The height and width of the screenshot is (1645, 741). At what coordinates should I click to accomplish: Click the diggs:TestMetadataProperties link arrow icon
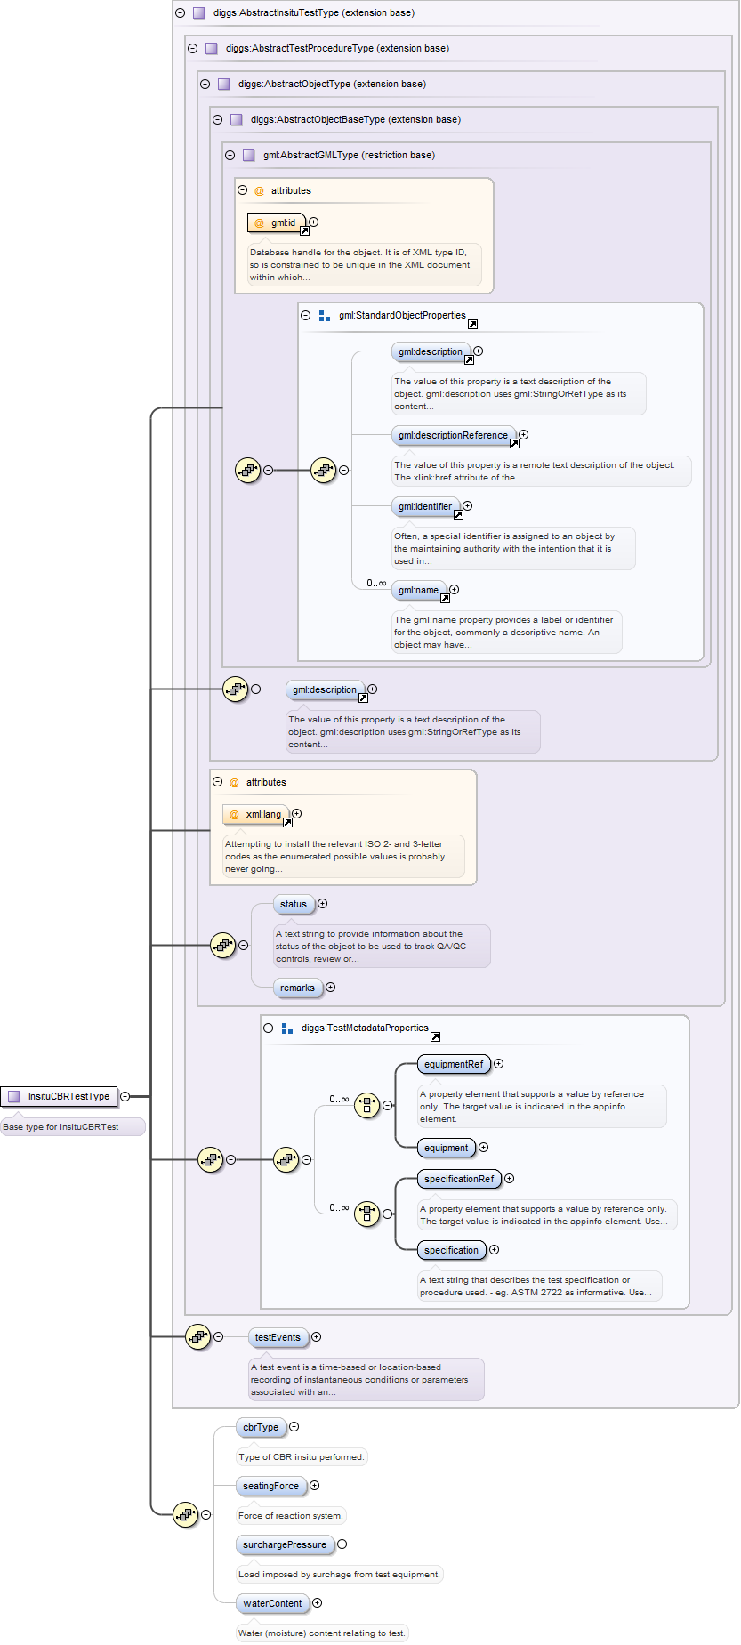tap(435, 1036)
